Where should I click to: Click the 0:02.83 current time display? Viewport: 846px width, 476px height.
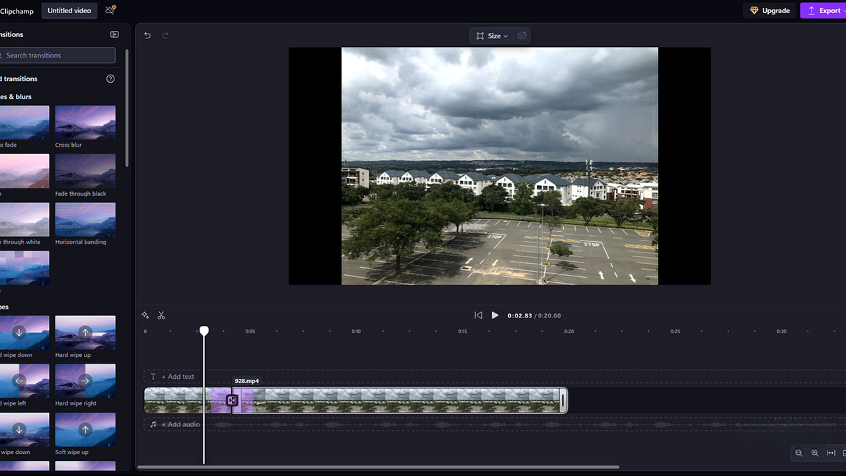(519, 316)
